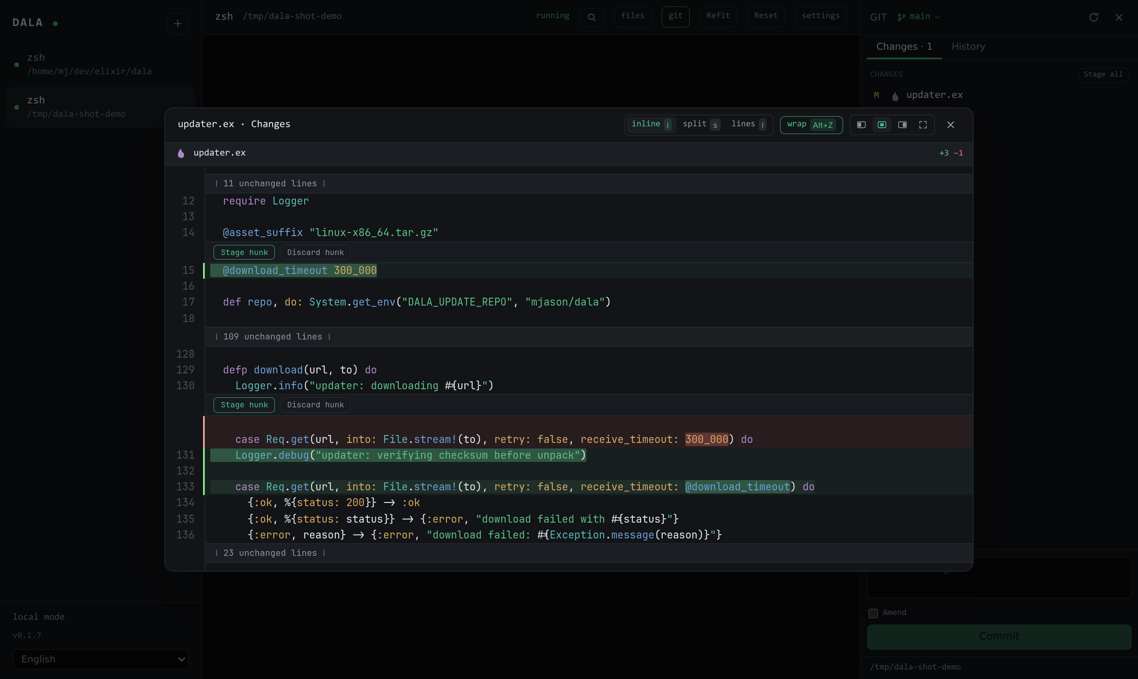Open the main branch dropdown
This screenshot has height=679, width=1138.
918,17
